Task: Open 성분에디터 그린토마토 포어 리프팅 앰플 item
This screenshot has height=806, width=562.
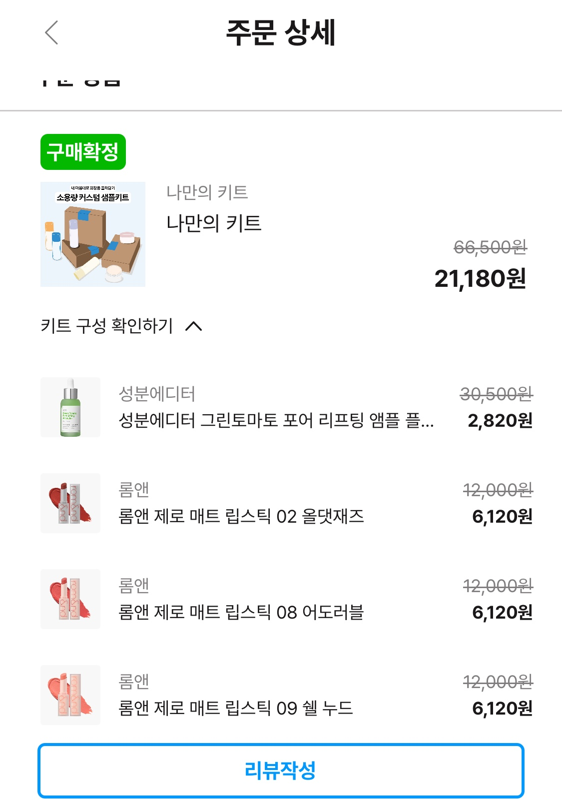Action: [276, 420]
